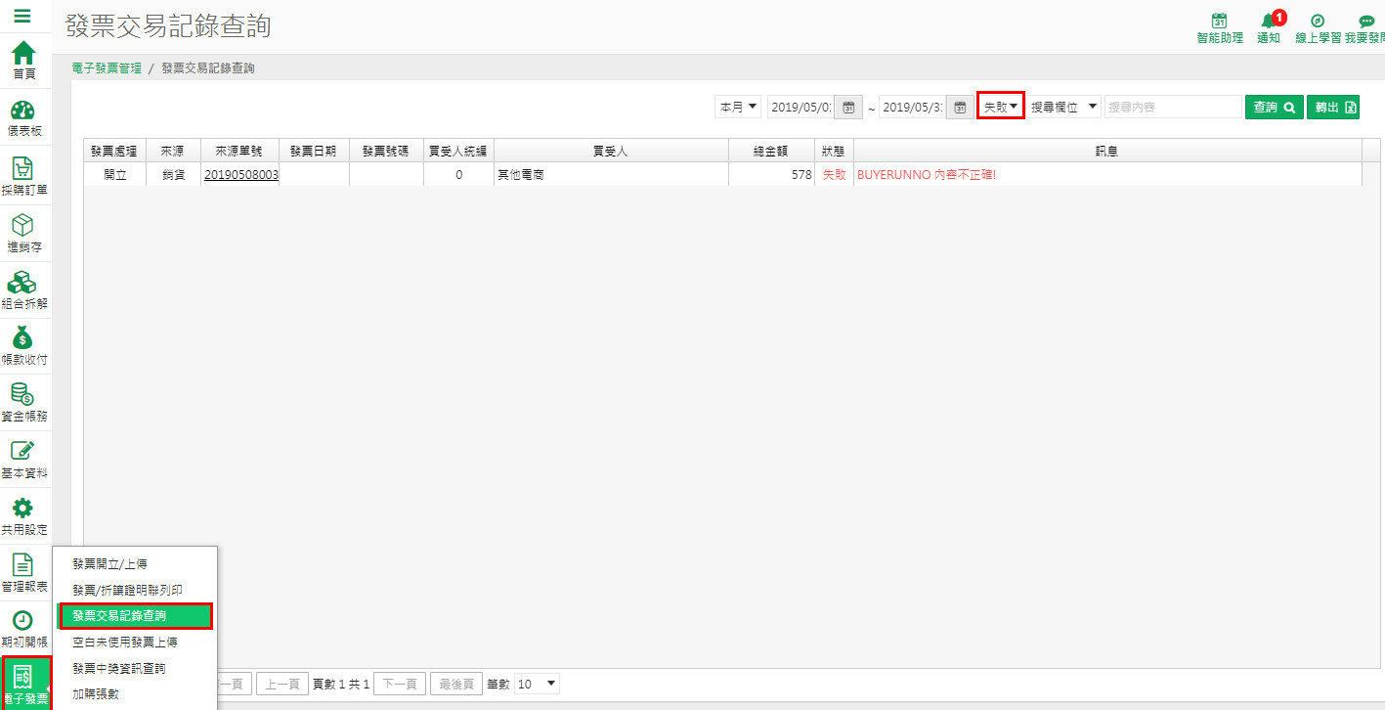This screenshot has height=710, width=1385.
Task: Open 進銷存 inventory module
Action: (x=23, y=232)
